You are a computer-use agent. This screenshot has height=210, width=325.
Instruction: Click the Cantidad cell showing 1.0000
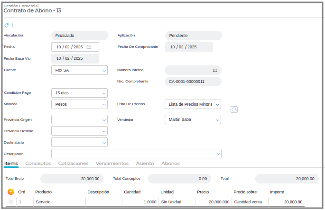pos(140,202)
